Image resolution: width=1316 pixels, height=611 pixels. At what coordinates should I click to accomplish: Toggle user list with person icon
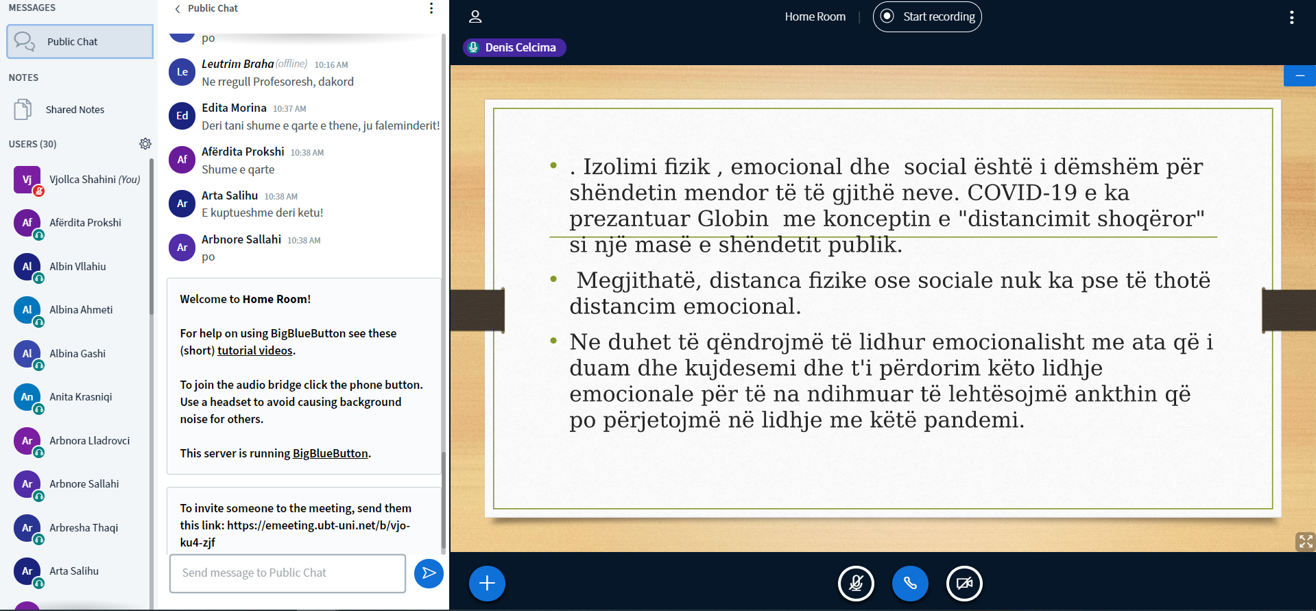475,17
